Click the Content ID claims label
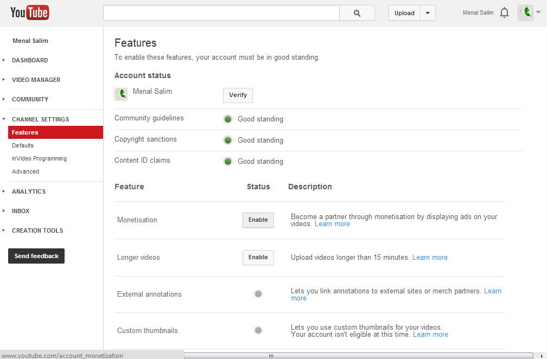The height and width of the screenshot is (359, 547). coord(142,161)
